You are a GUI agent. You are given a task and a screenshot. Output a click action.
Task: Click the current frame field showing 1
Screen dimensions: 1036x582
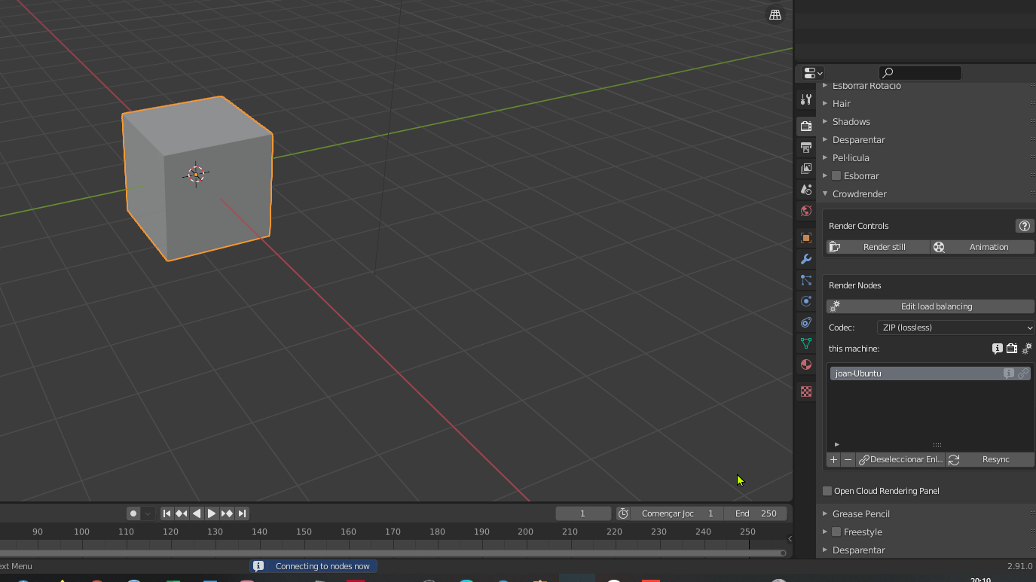(x=583, y=513)
